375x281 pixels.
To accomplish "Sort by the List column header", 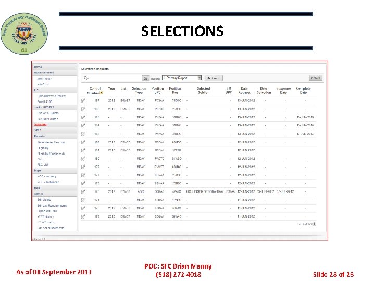I will coord(123,88).
